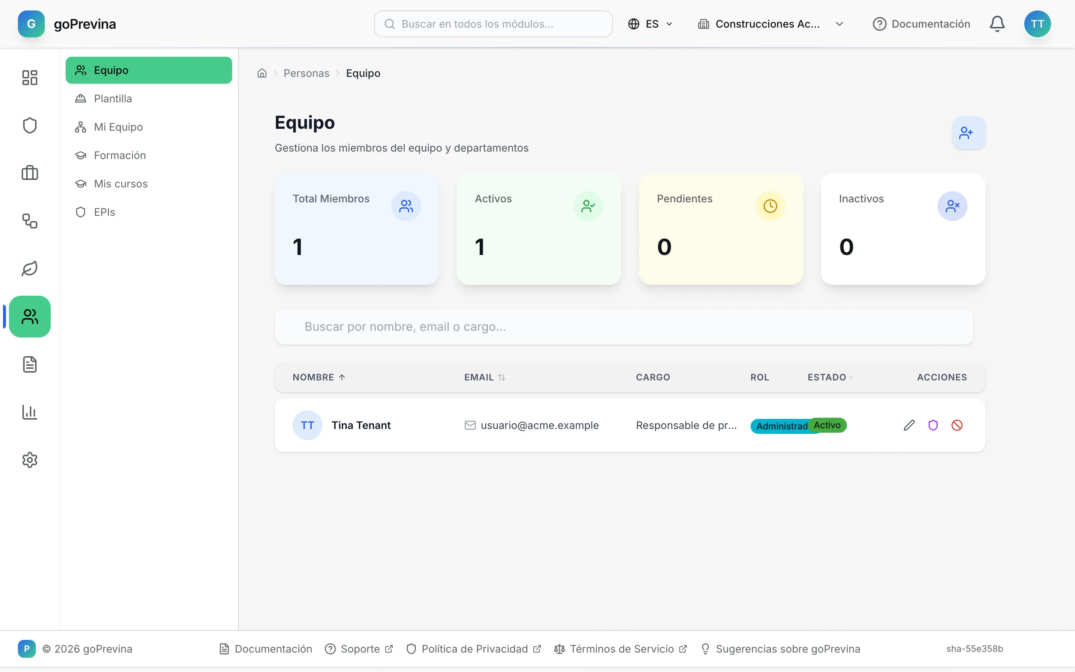Focus the global module search field
1075x672 pixels.
tap(493, 24)
